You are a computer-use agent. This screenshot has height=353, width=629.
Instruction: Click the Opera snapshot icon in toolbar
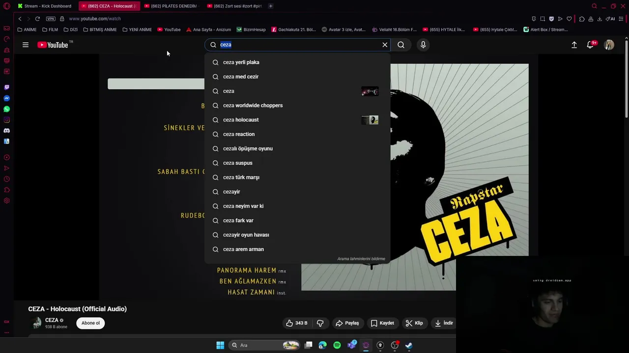[543, 19]
